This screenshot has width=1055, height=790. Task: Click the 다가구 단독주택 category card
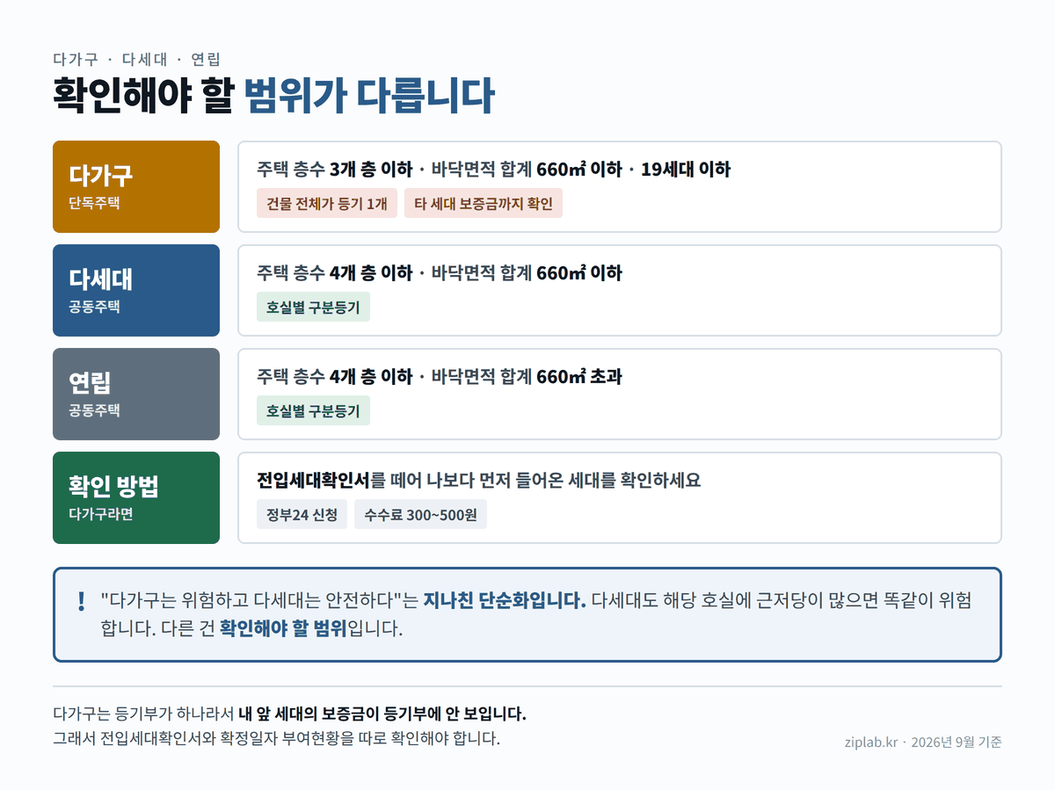(x=136, y=186)
